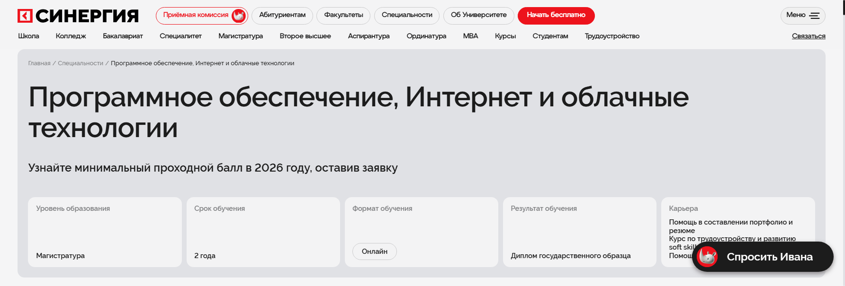Click the rhino avatar in Приёмная комиссия button
This screenshot has height=286, width=845.
pyautogui.click(x=239, y=16)
